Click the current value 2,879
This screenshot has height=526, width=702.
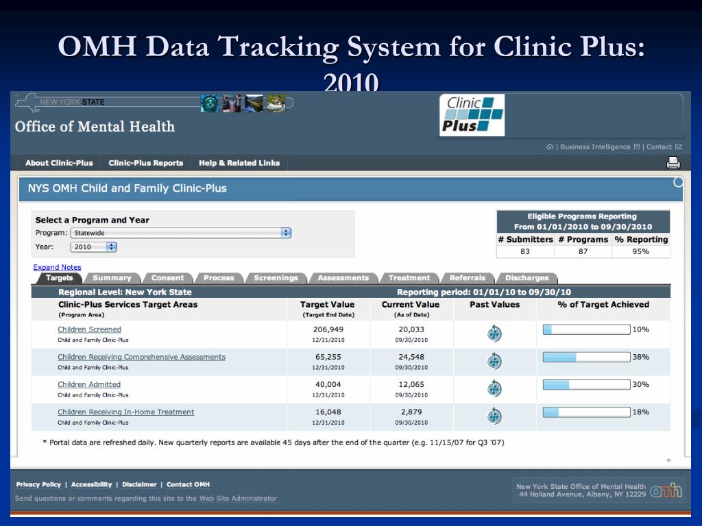[411, 412]
